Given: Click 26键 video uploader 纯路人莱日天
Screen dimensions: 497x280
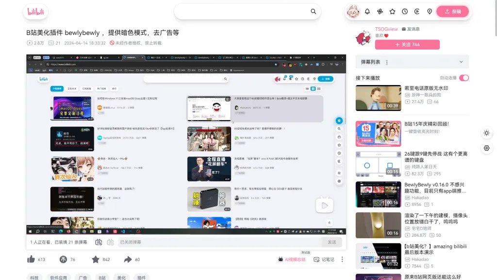Looking at the screenshot, I should click(424, 167).
